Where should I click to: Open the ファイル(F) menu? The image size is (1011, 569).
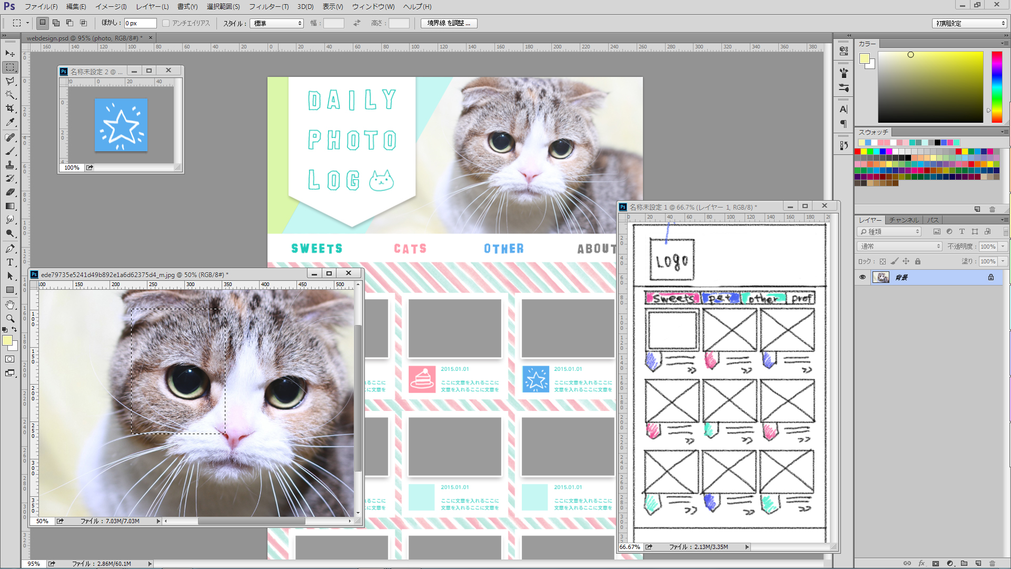41,7
